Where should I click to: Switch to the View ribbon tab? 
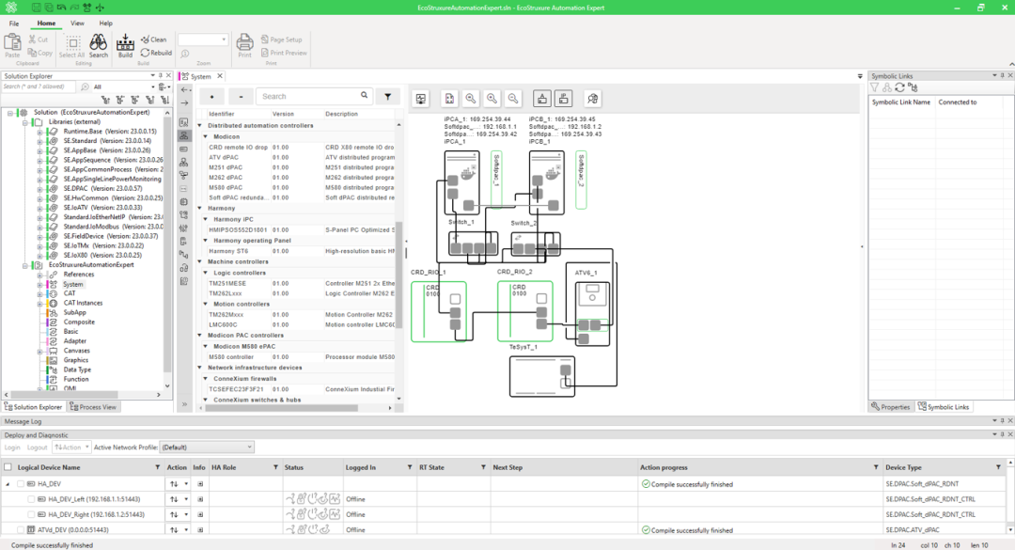pos(77,24)
